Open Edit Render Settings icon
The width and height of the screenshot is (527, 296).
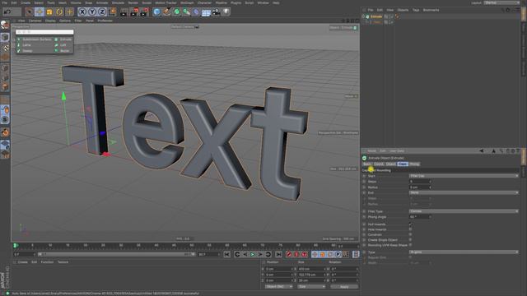pyautogui.click(x=144, y=12)
